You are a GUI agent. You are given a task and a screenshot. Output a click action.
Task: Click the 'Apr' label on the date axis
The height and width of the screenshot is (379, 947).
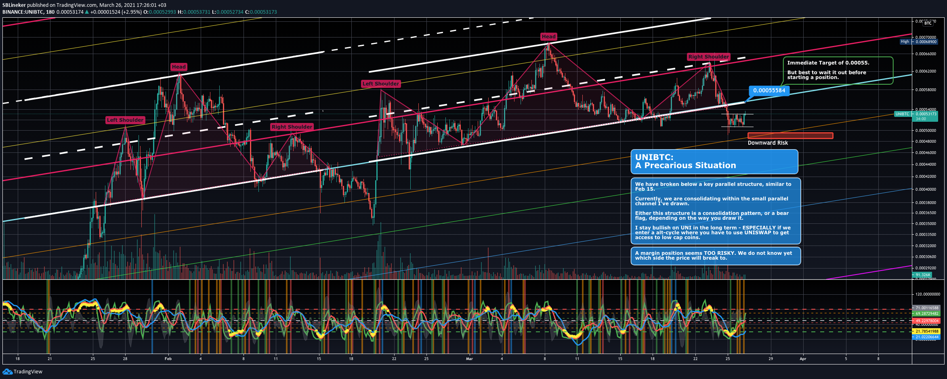tap(803, 358)
